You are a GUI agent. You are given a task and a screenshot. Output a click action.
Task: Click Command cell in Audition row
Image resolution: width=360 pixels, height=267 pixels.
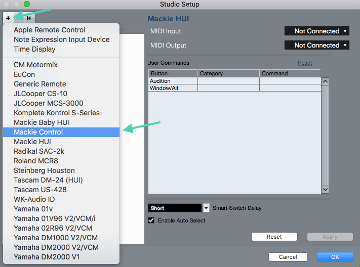click(290, 81)
